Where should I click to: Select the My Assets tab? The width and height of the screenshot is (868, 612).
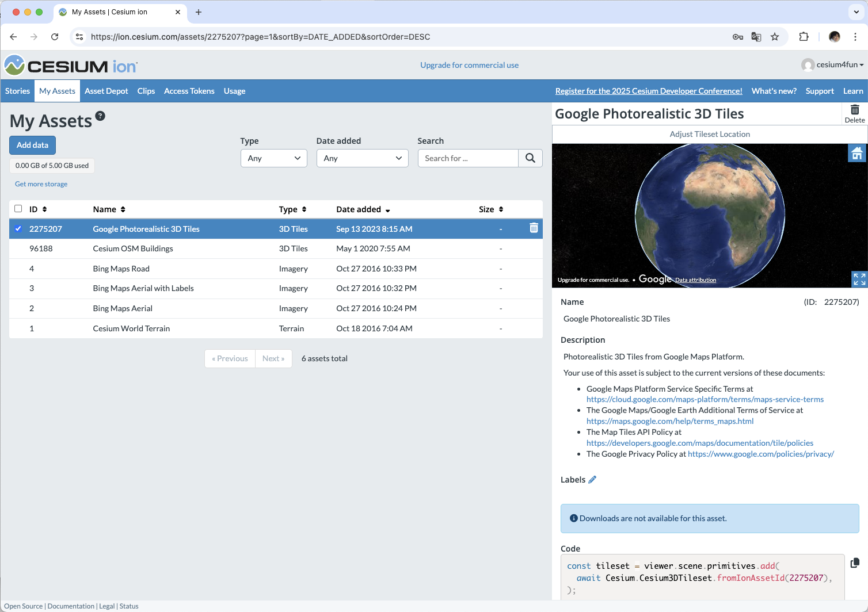point(57,91)
